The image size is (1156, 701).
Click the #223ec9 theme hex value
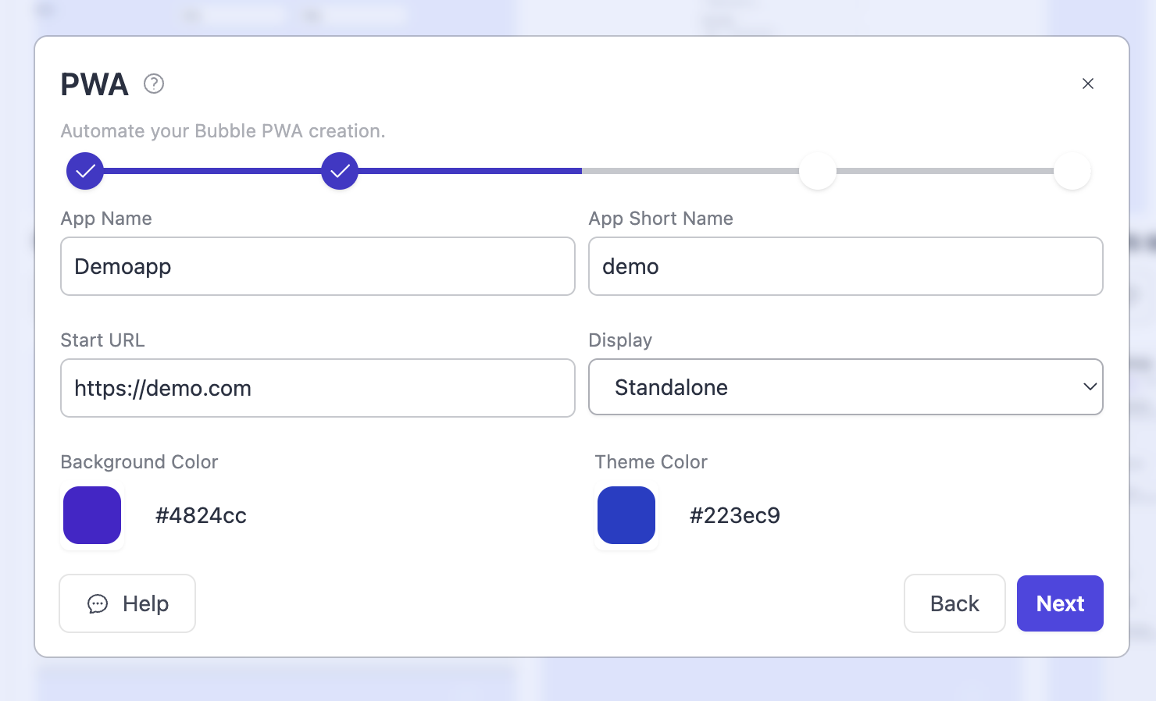click(734, 515)
